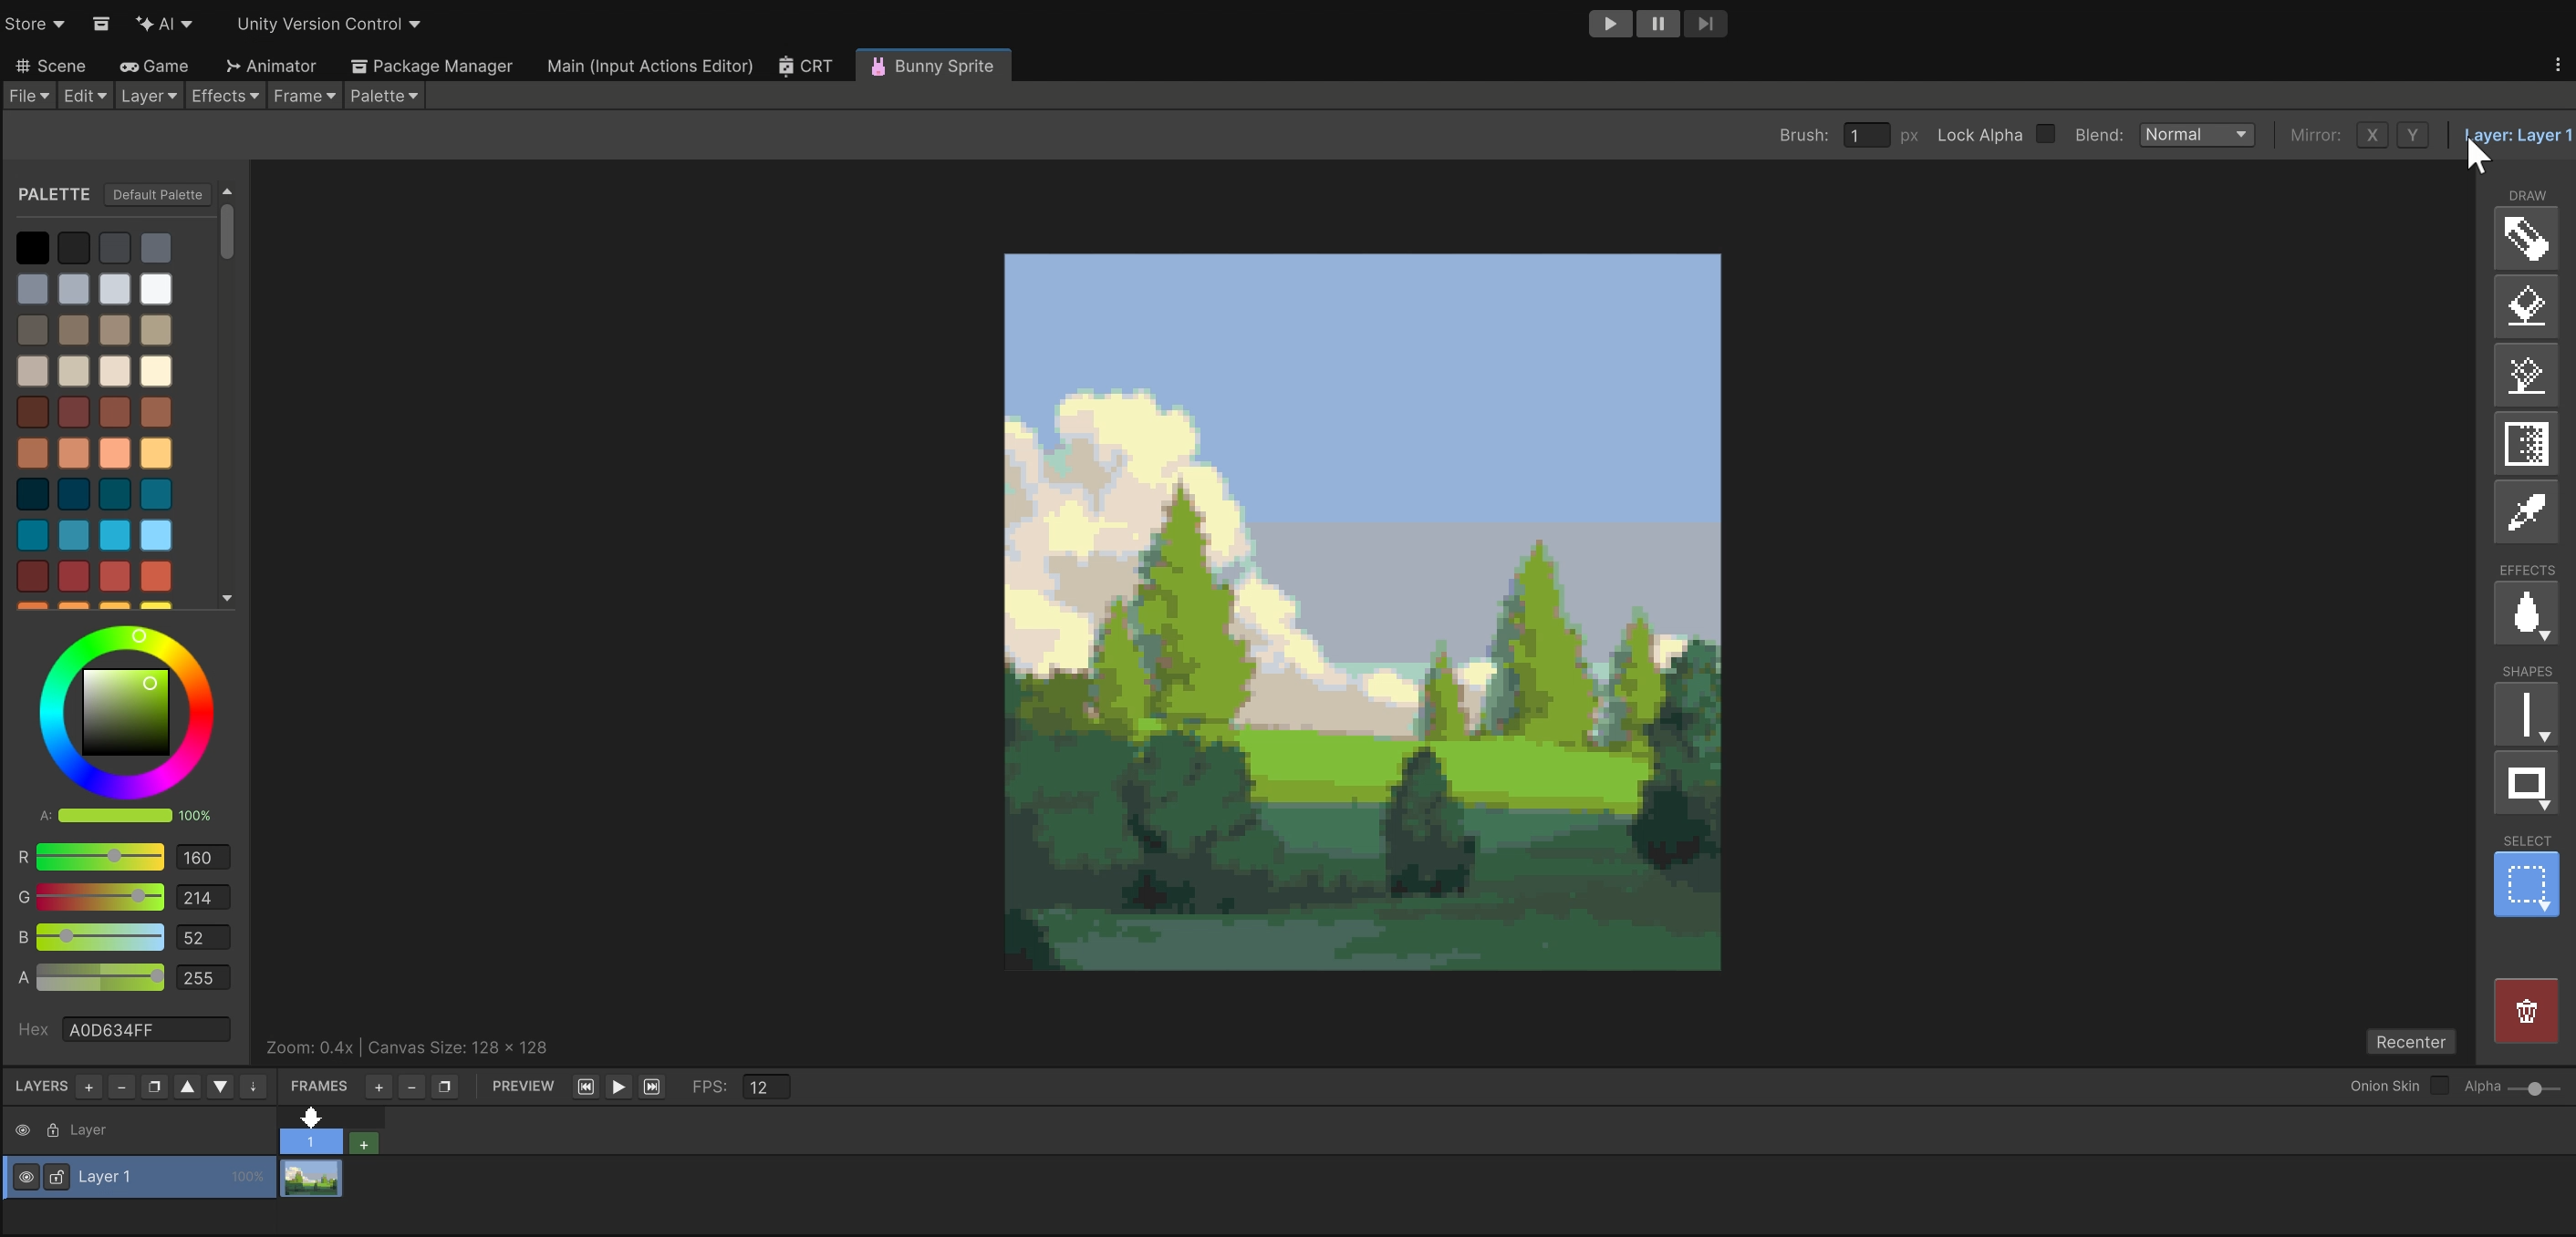Switch to the Animator tab
Screen dimensions: 2576x1237
(271, 66)
